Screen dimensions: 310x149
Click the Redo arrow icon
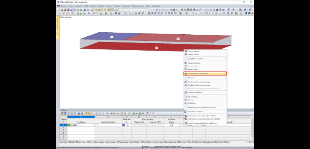[88, 9]
